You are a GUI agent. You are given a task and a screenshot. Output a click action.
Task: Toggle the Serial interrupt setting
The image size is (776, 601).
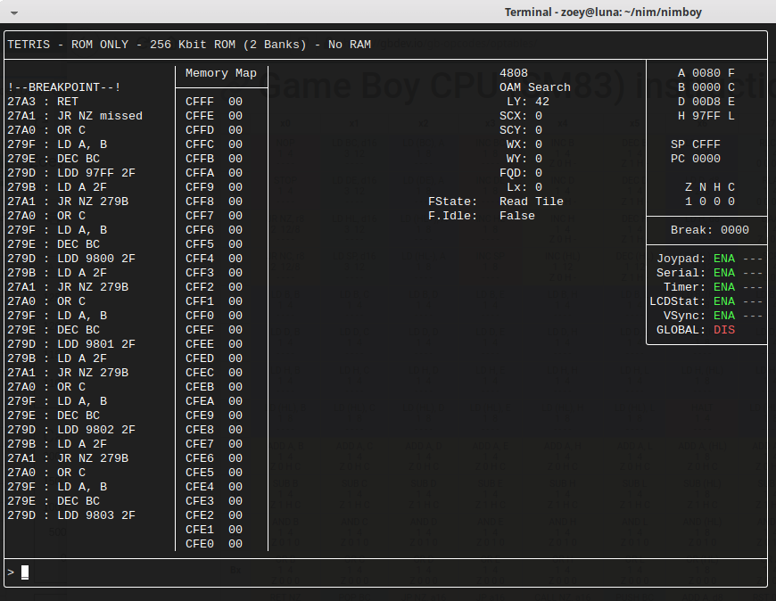[x=723, y=273]
